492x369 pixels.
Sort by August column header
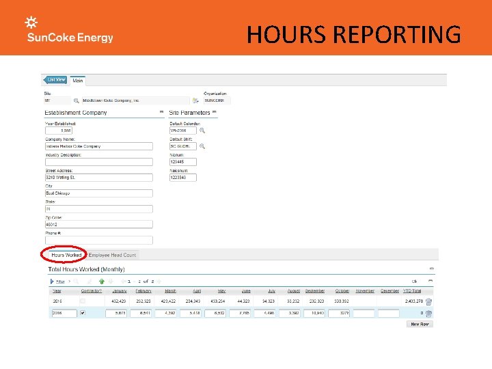click(294, 291)
